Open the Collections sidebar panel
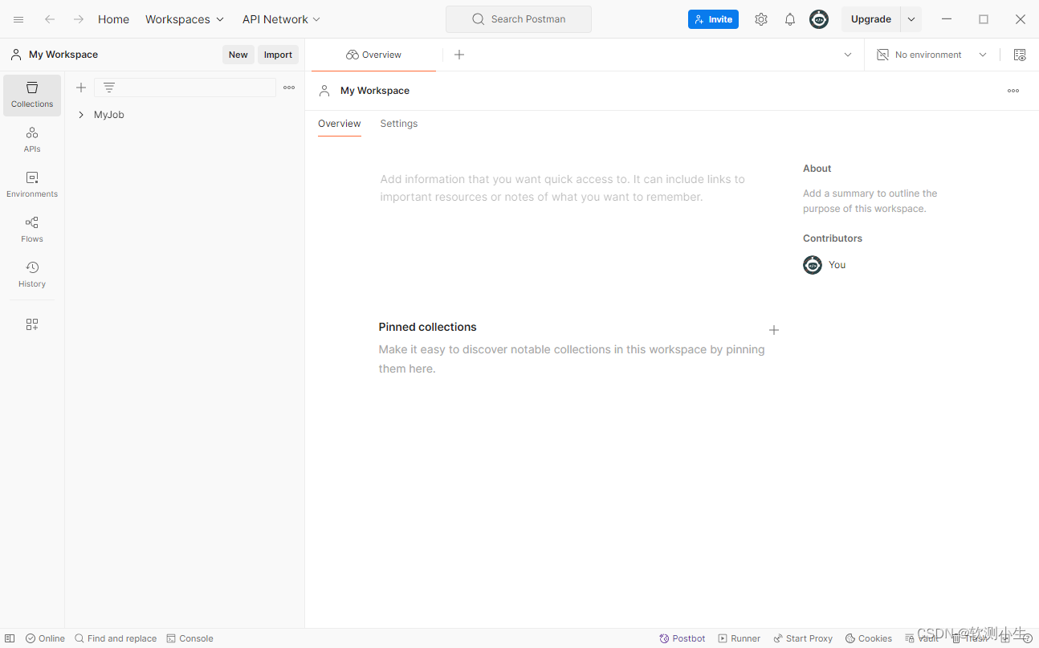This screenshot has width=1039, height=648. pos(32,96)
